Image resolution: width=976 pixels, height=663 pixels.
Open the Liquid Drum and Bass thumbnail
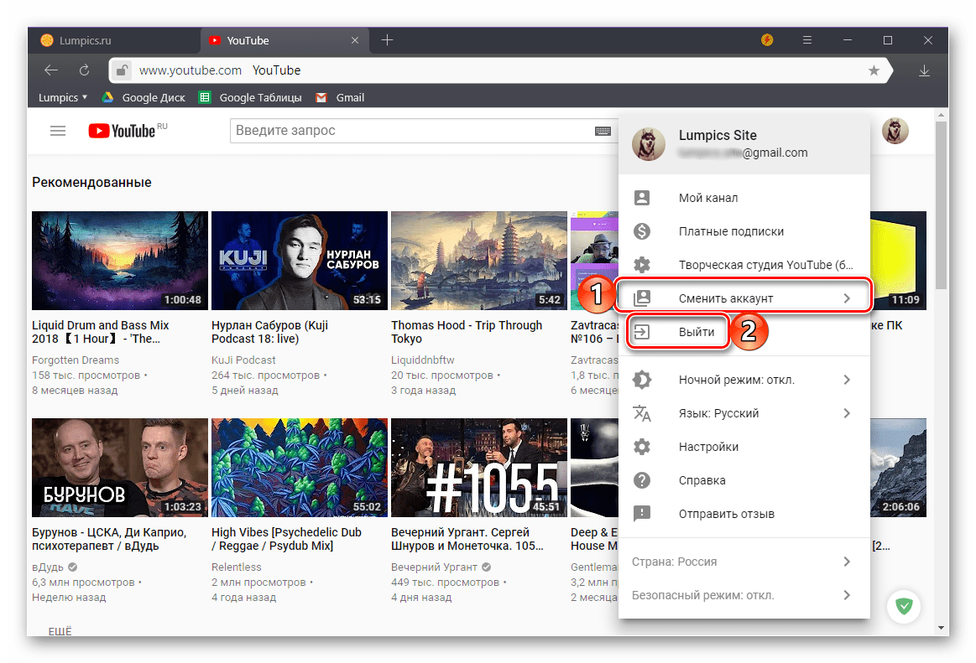[119, 261]
